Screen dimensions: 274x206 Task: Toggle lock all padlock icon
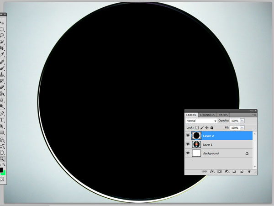212,128
